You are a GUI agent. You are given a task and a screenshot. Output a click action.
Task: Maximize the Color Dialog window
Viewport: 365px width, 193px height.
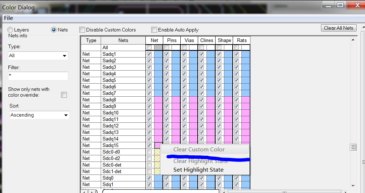click(340, 5)
